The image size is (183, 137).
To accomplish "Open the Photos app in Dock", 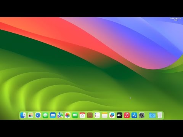I will (x=67, y=115).
